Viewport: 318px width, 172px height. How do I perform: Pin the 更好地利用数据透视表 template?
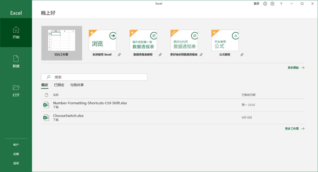point(201,55)
